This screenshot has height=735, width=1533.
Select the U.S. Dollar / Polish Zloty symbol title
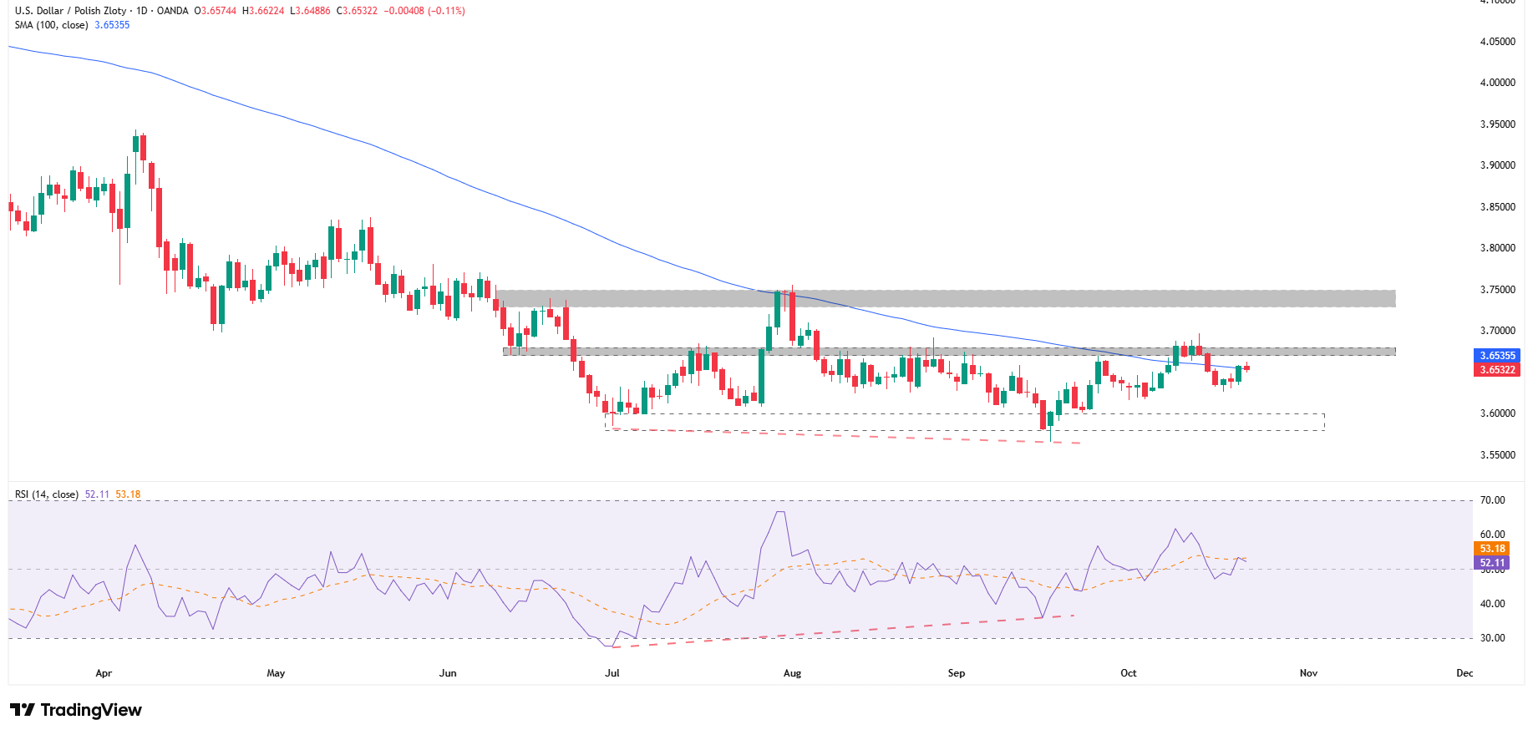[x=70, y=11]
